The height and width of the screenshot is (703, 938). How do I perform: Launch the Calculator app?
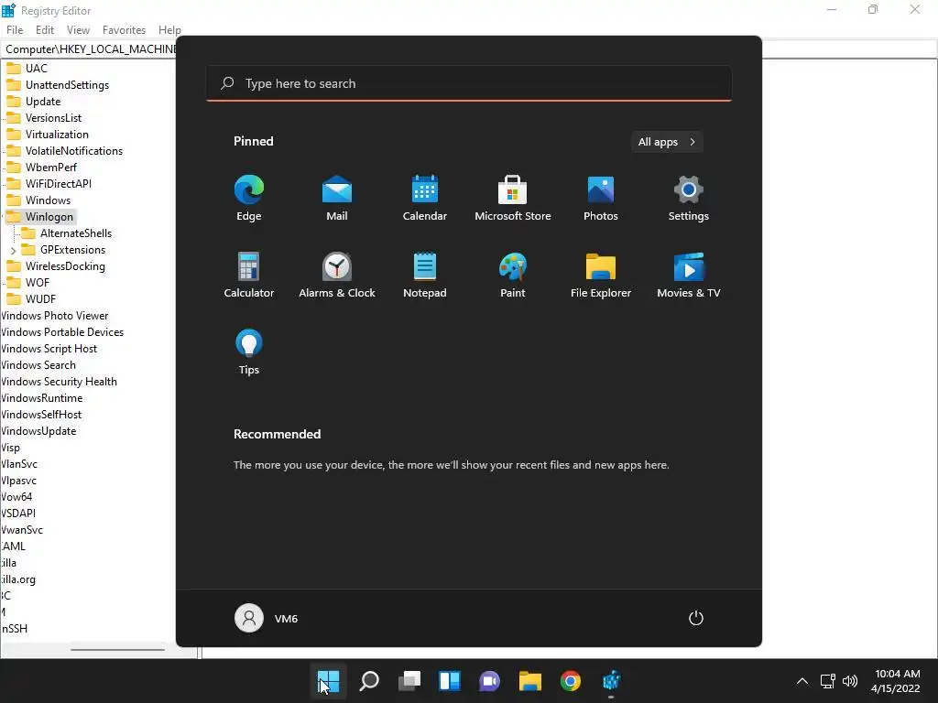pos(249,275)
